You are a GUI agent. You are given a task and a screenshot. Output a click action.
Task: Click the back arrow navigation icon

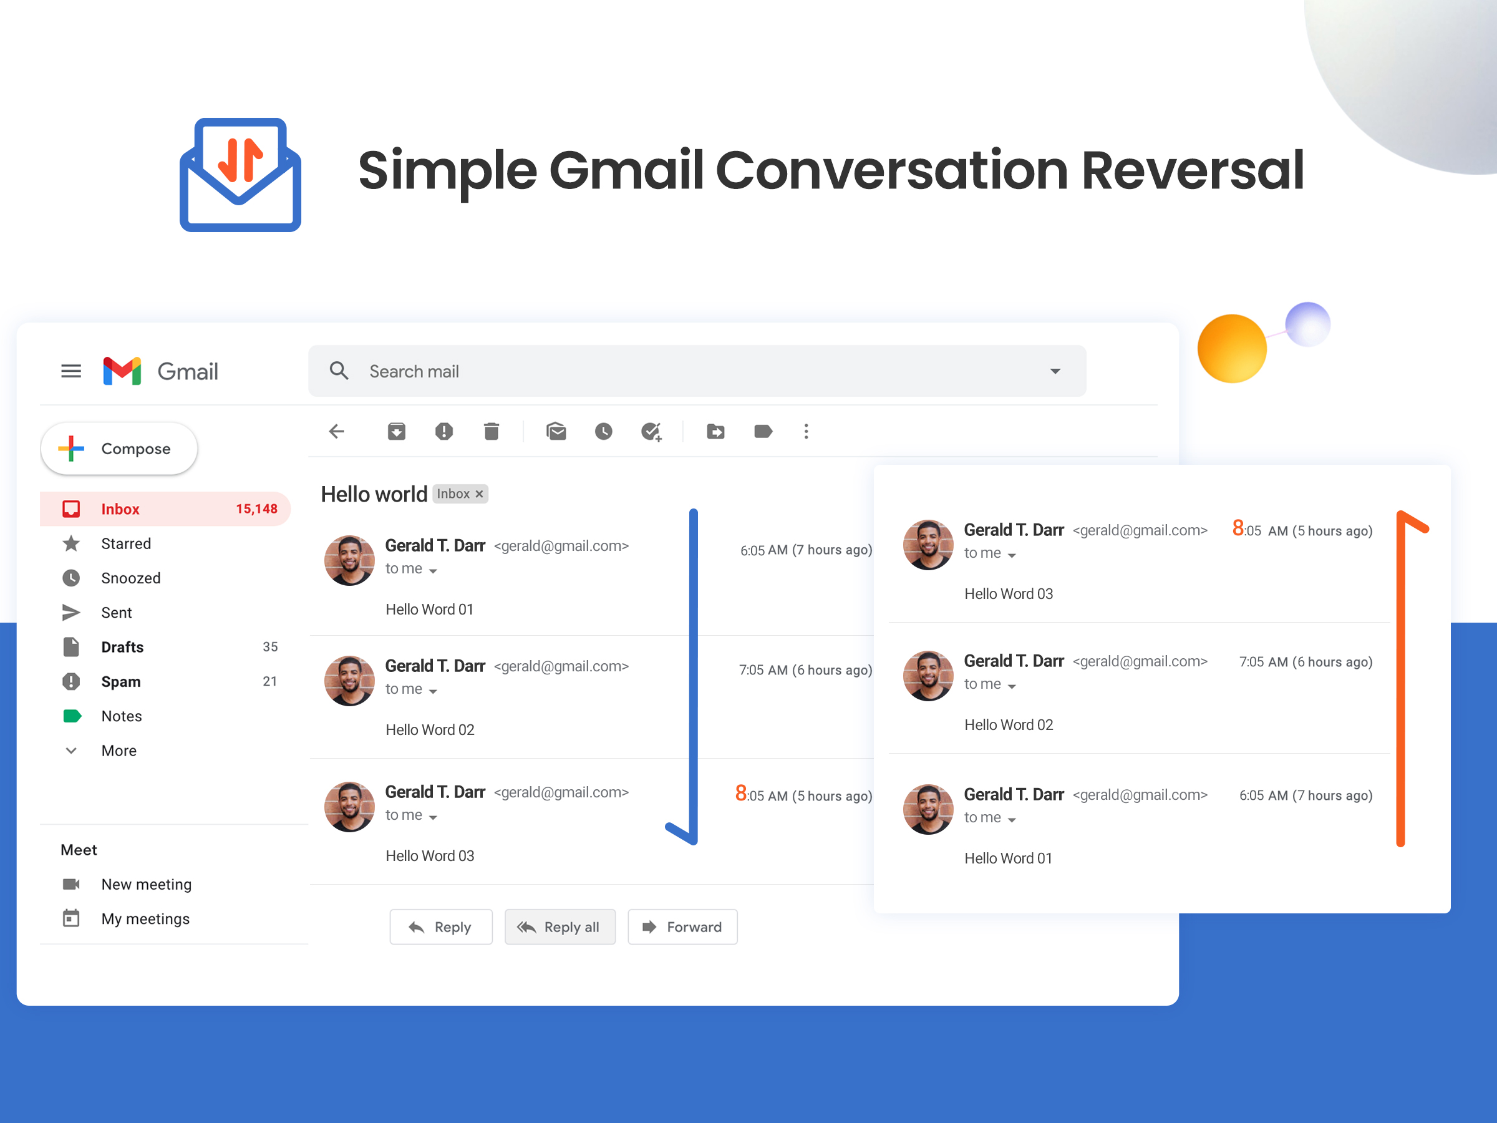(336, 429)
